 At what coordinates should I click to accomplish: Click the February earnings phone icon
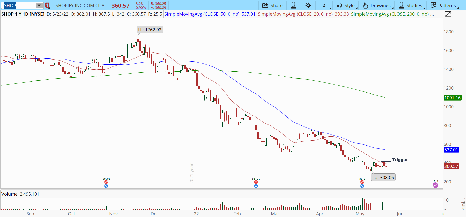point(256,182)
